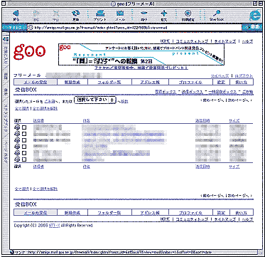Click the ログアウト logout link
The height and width of the screenshot is (257, 265).
[244, 76]
